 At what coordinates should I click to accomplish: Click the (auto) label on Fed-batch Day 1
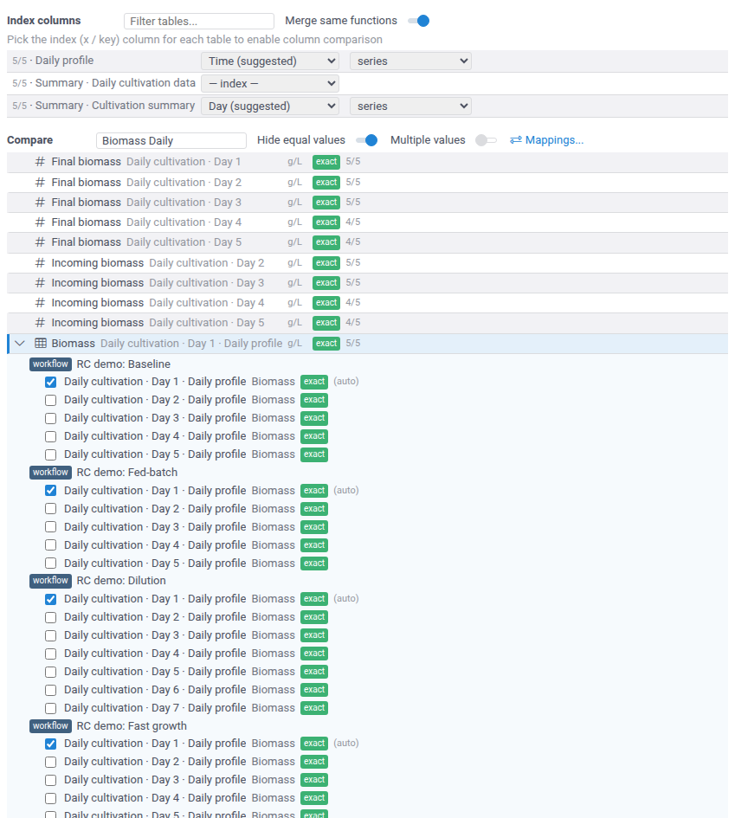345,491
